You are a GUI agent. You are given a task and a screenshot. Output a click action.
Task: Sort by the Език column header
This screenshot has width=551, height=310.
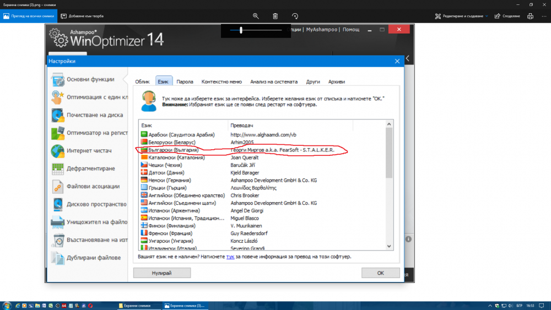pyautogui.click(x=183, y=126)
